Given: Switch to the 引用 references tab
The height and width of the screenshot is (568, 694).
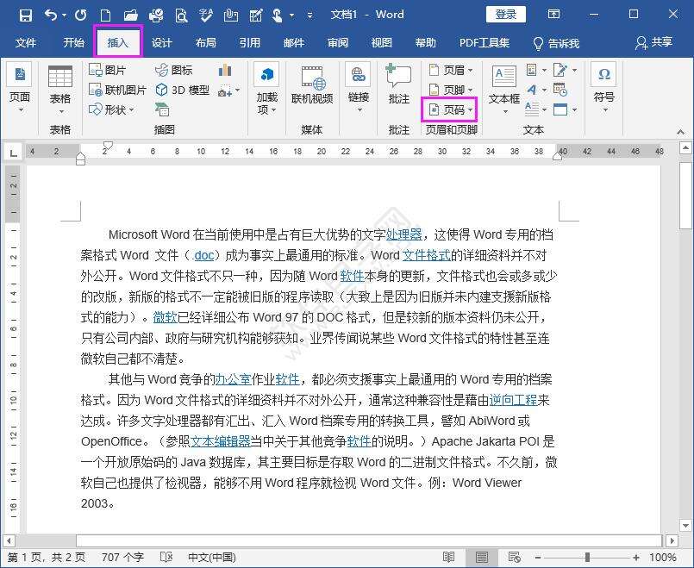Looking at the screenshot, I should tap(250, 43).
